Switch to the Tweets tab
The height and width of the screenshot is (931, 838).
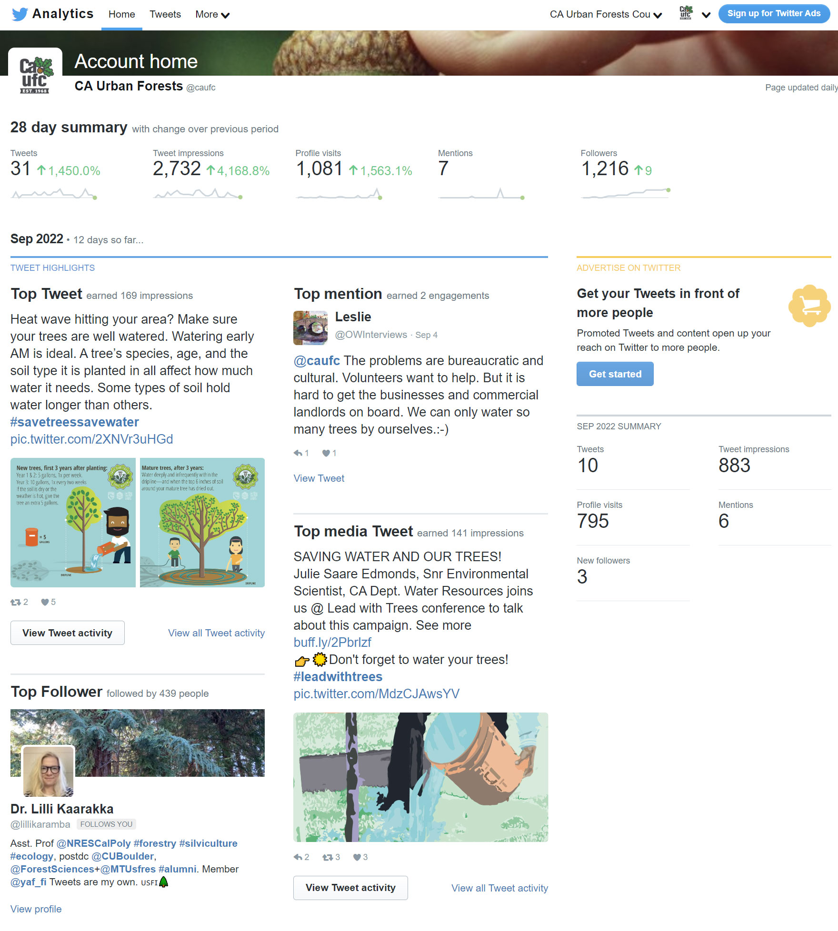coord(165,14)
